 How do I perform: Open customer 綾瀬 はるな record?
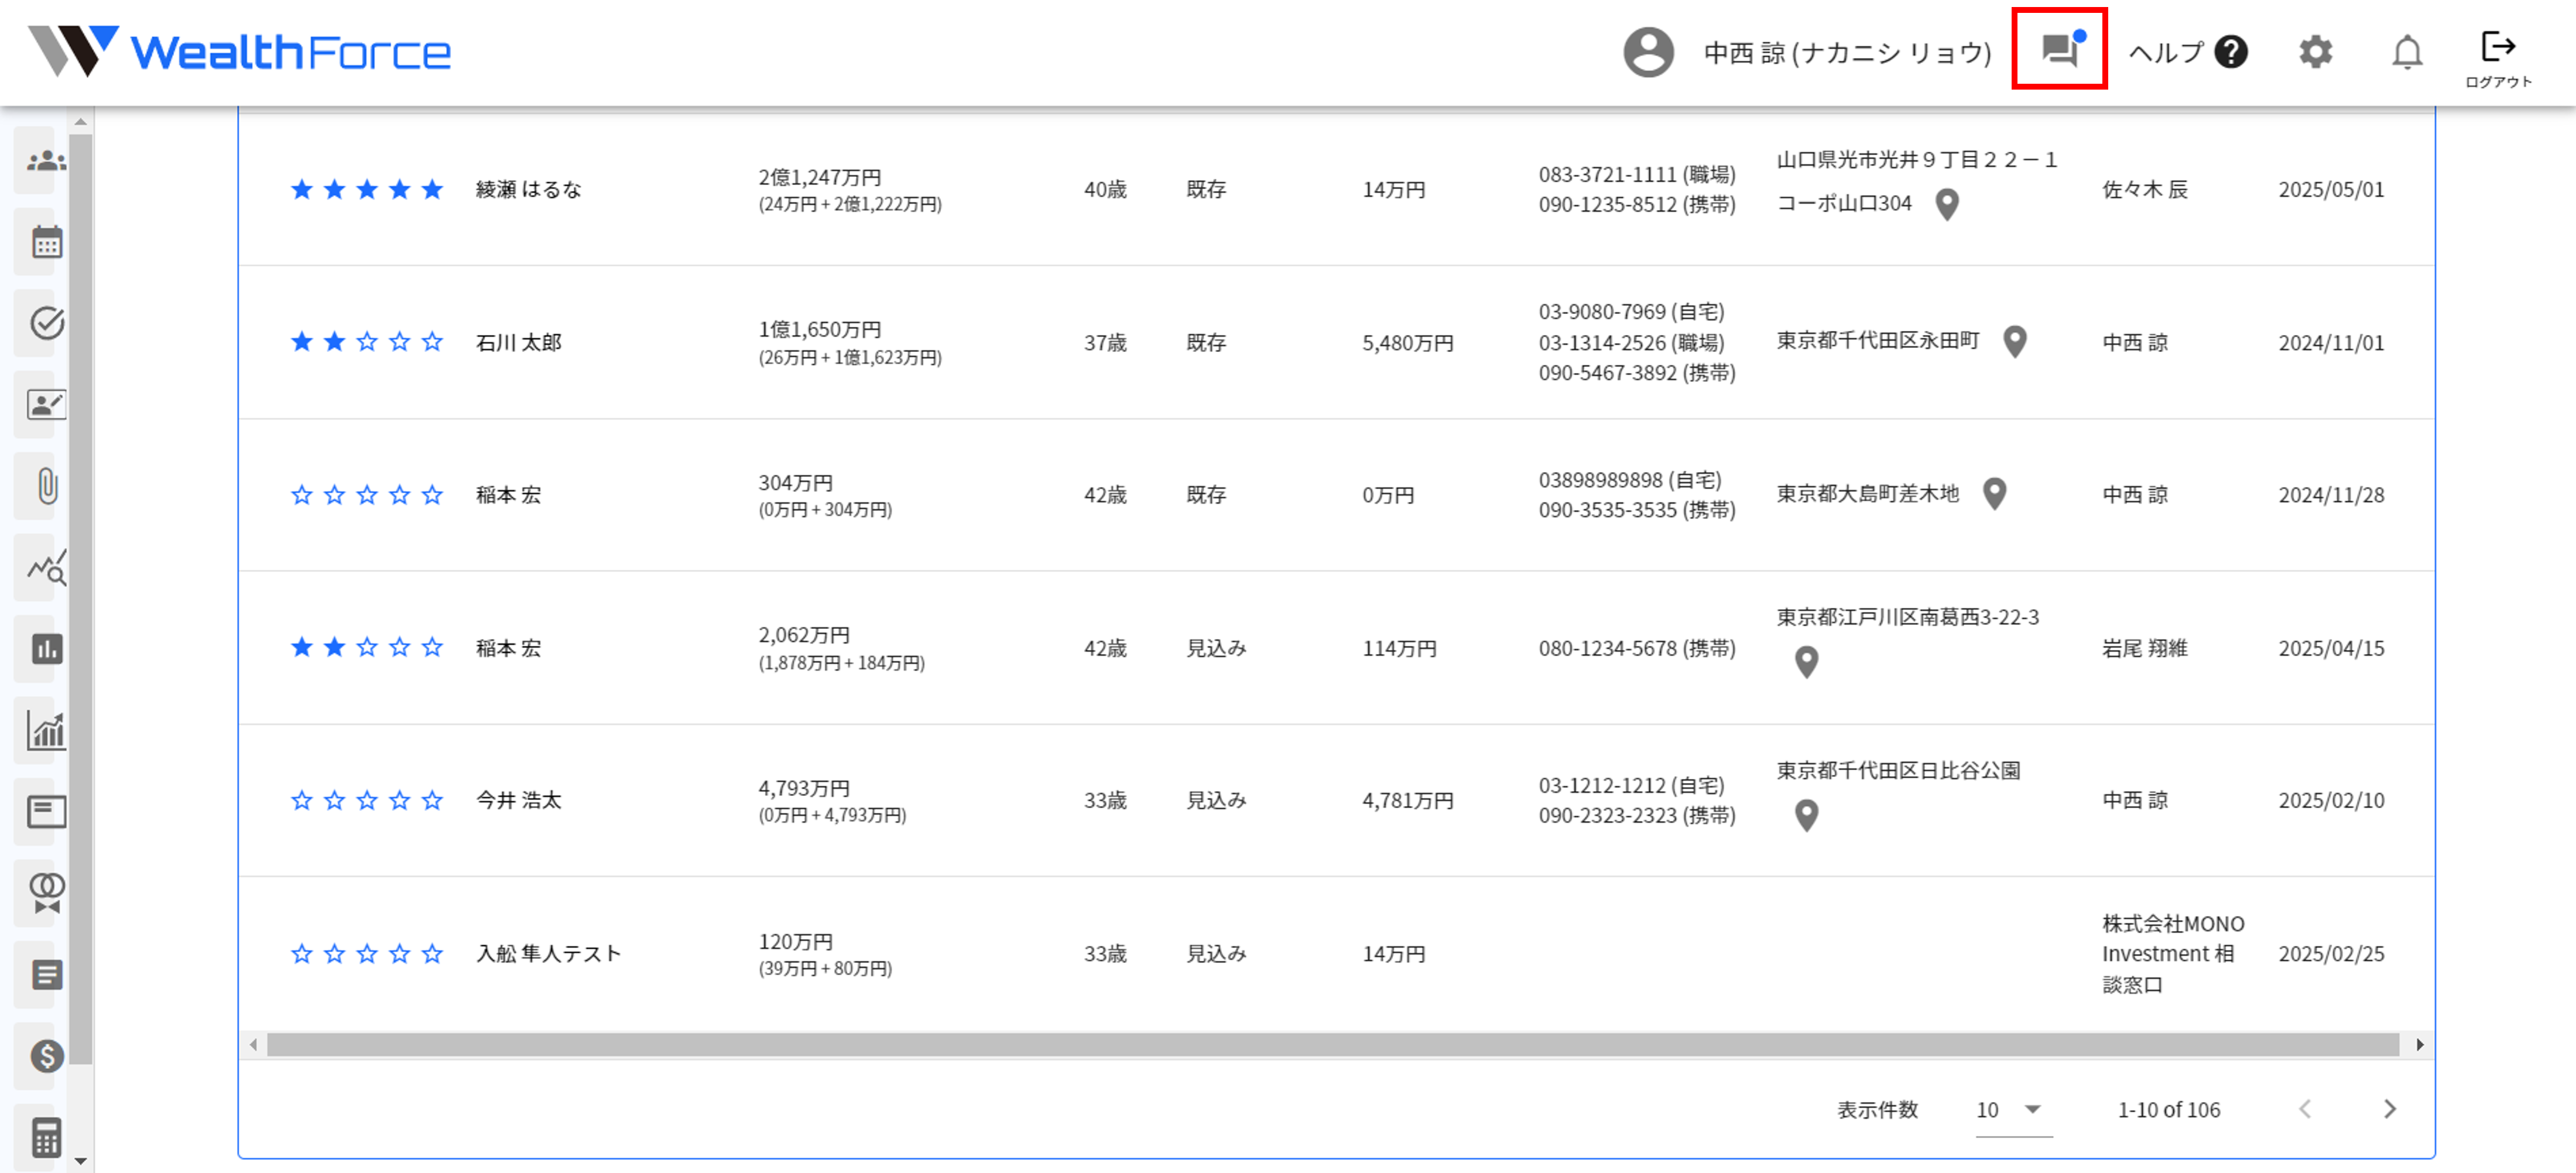pos(528,190)
